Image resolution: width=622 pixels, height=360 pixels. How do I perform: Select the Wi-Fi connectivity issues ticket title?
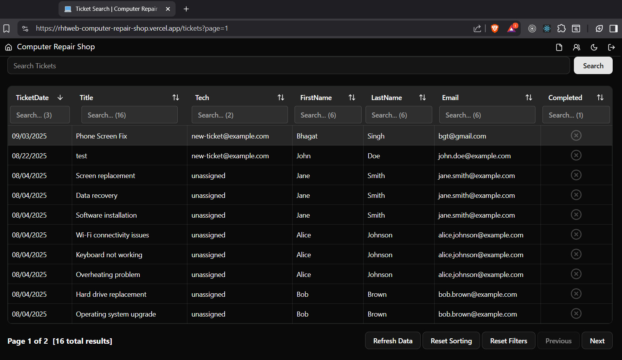click(113, 235)
